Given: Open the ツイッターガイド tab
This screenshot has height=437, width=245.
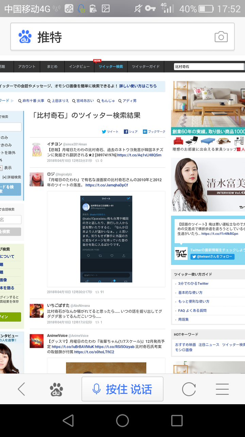Looking at the screenshot, I should [x=146, y=67].
